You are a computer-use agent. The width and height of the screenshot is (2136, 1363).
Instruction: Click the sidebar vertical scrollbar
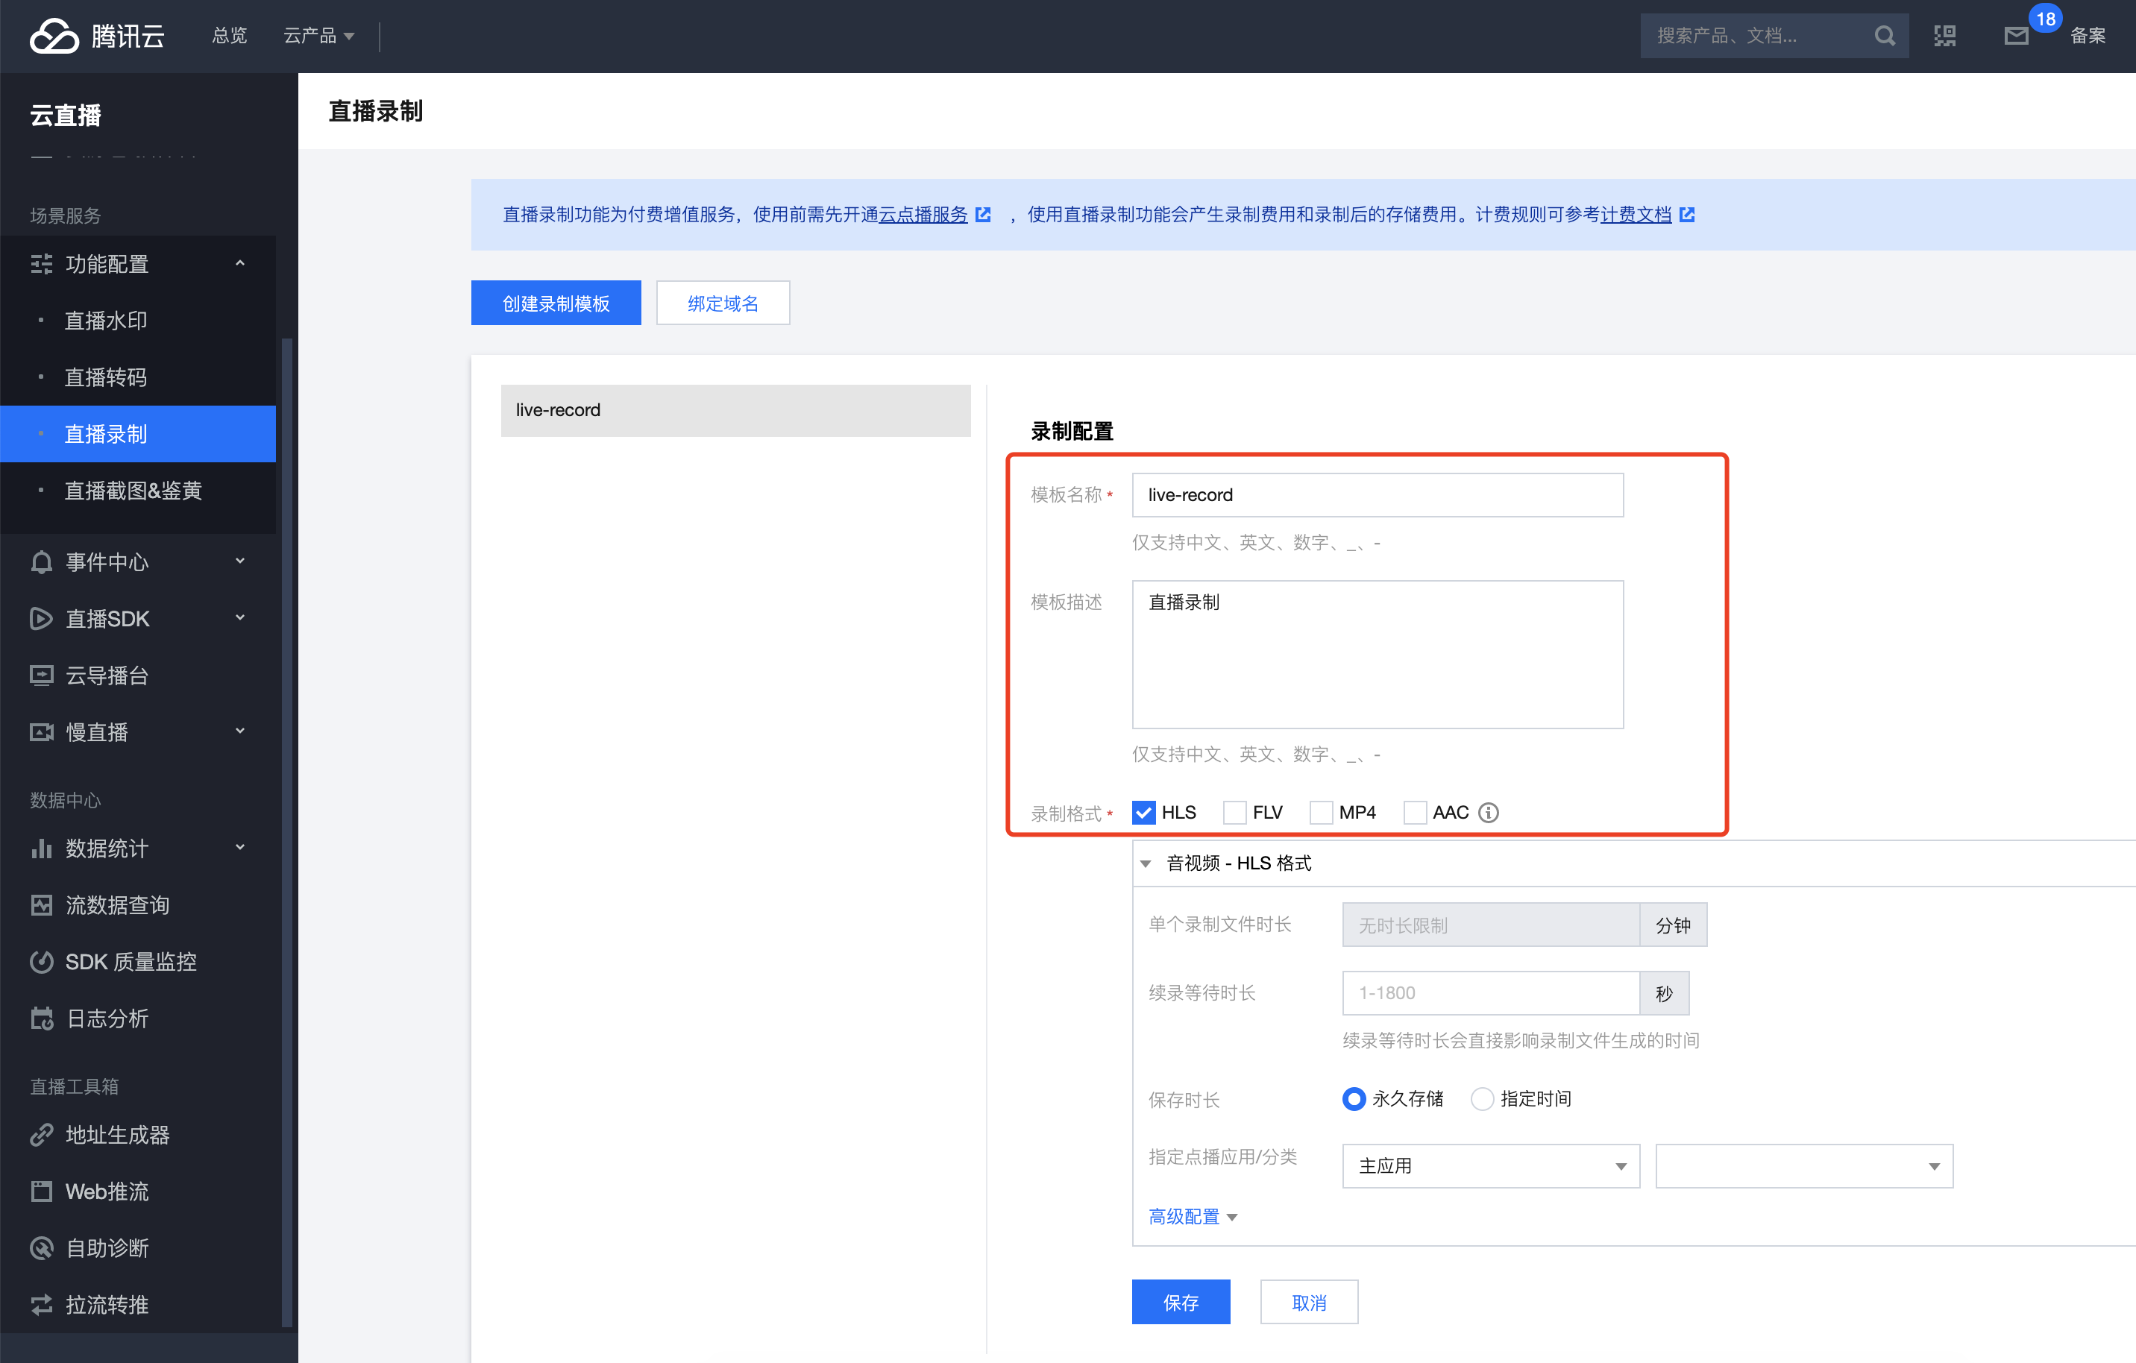[286, 832]
